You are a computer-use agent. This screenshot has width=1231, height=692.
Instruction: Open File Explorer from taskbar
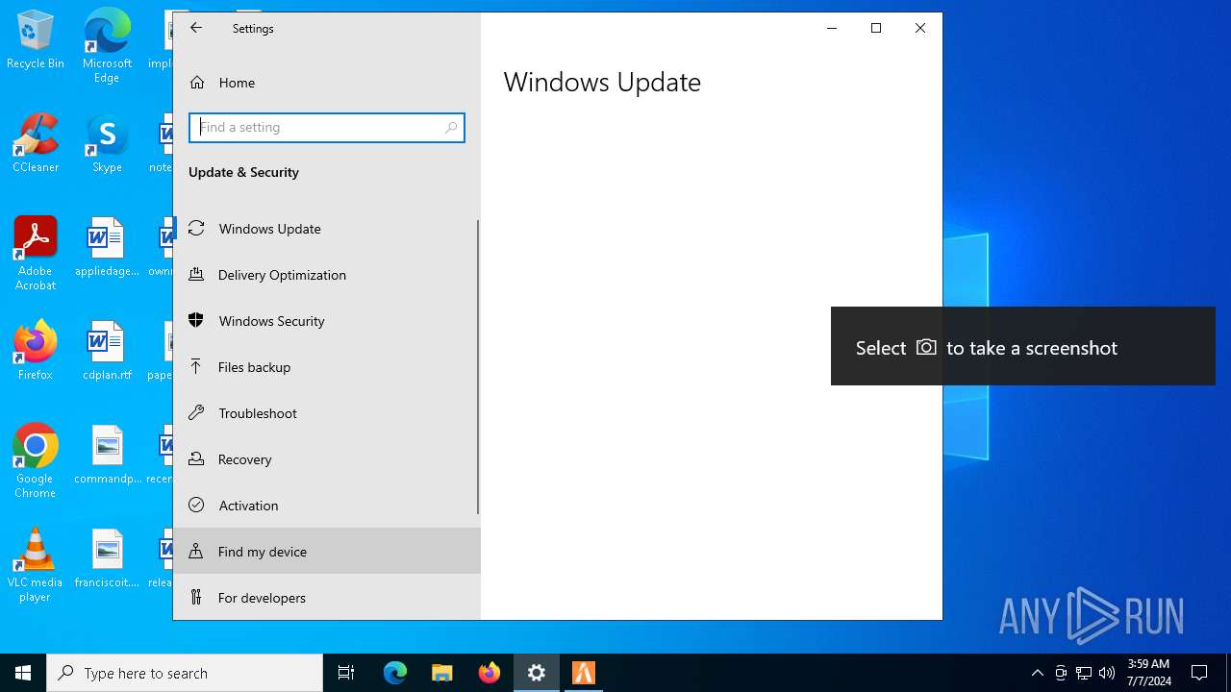pos(442,673)
